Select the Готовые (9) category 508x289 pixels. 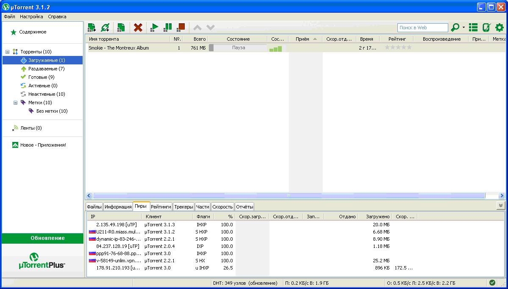[x=42, y=77]
